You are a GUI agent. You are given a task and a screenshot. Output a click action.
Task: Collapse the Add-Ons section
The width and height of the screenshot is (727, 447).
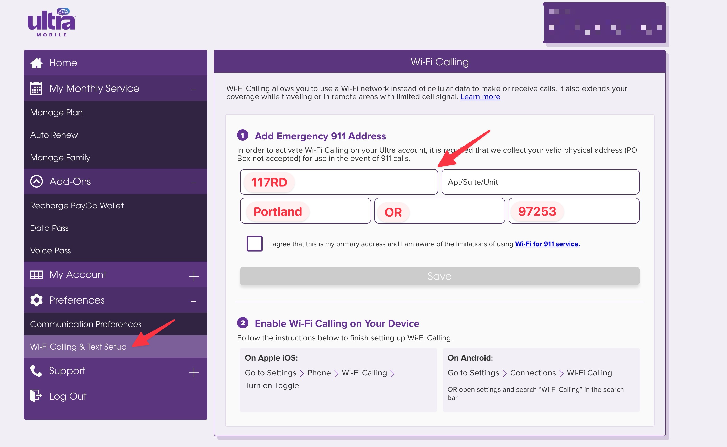pyautogui.click(x=194, y=183)
